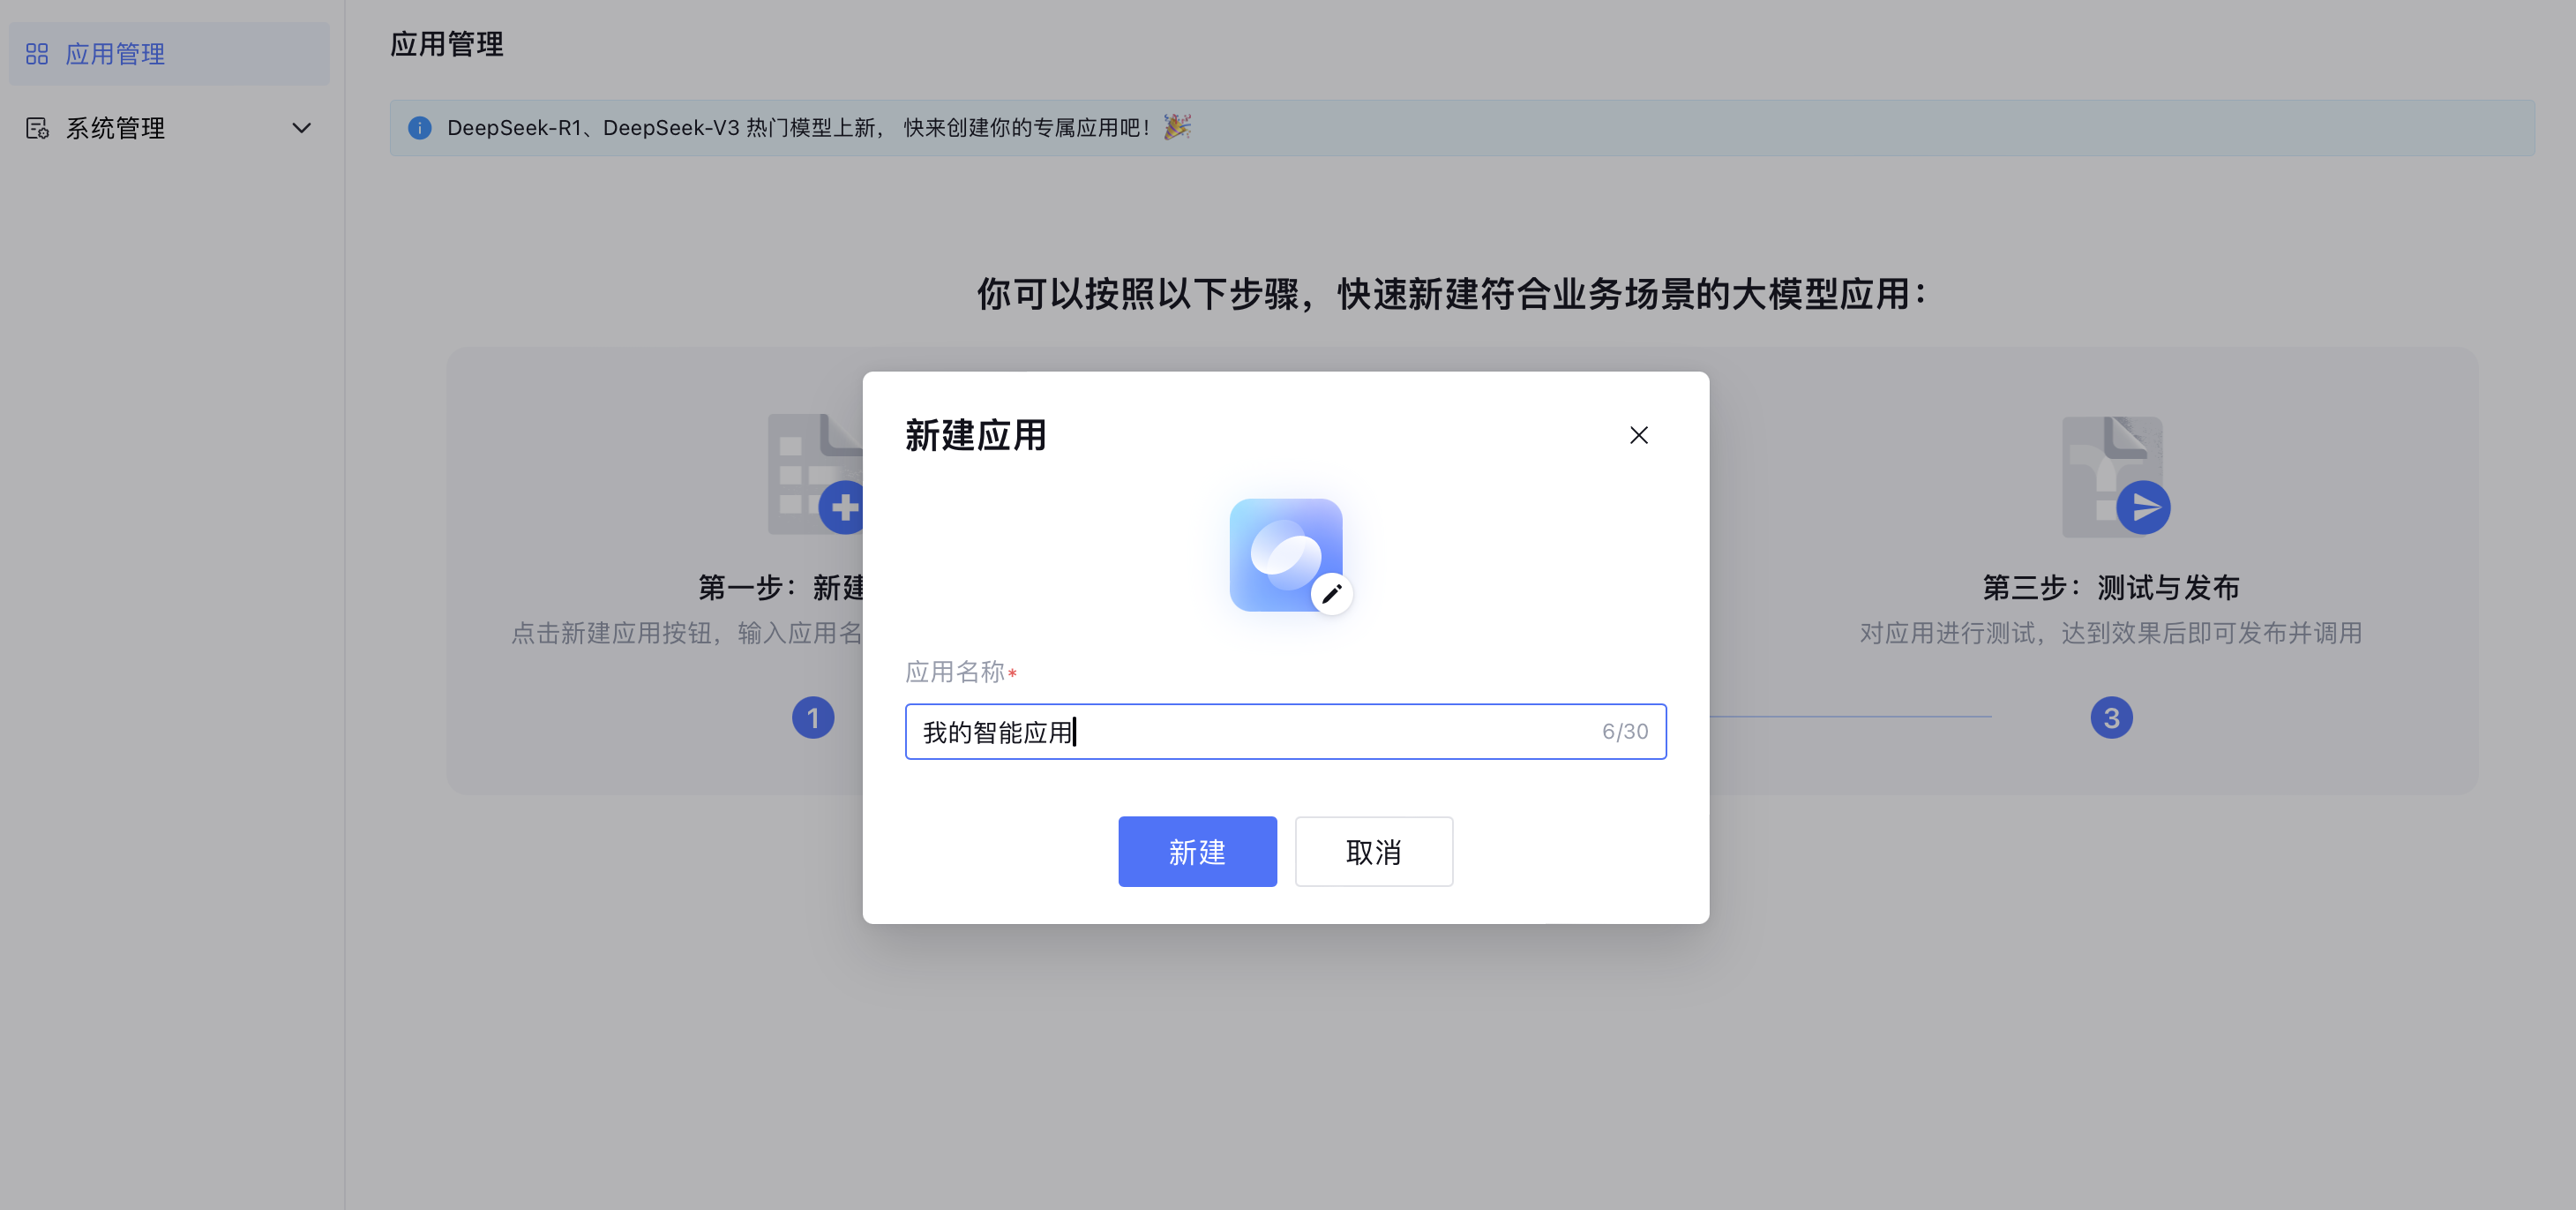Click the pencil edit icon on app avatar
Viewport: 2576px width, 1210px height.
[1331, 593]
